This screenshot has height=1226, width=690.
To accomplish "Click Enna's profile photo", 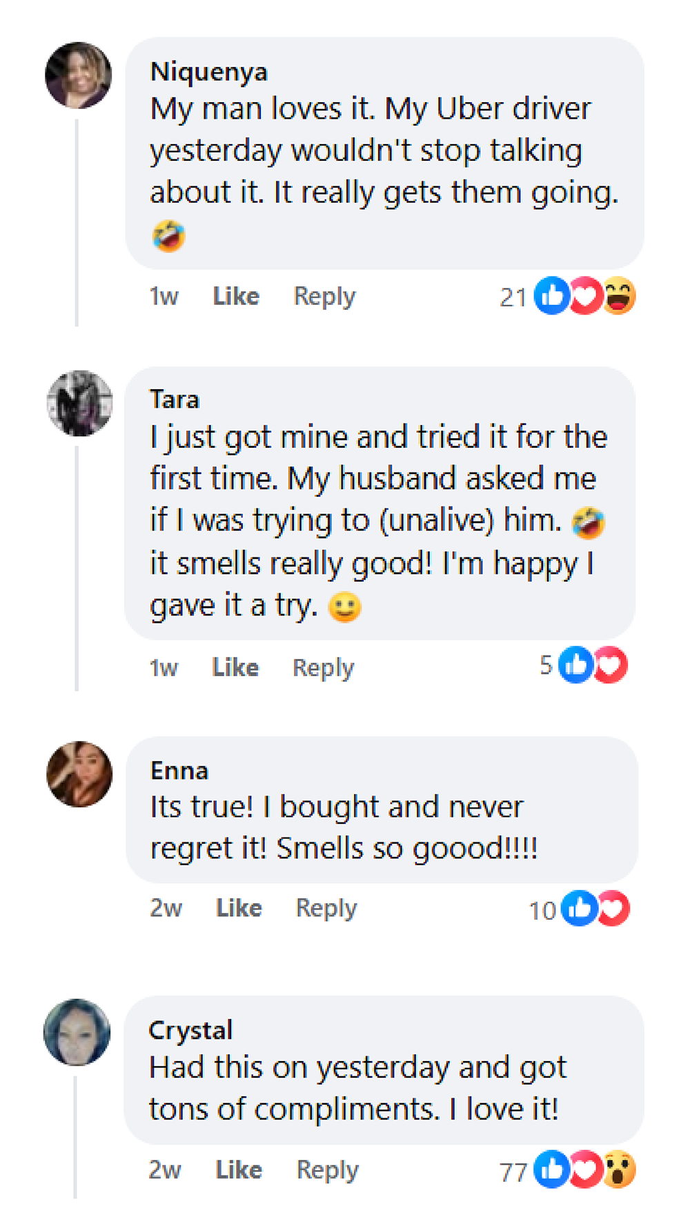I will 79,774.
